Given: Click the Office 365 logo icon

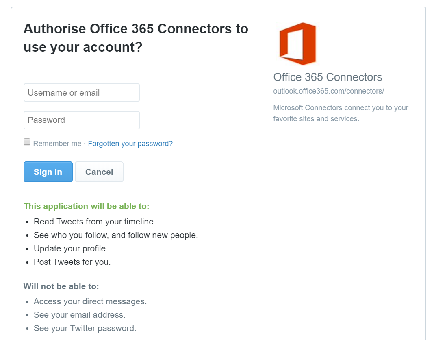Looking at the screenshot, I should tap(297, 44).
